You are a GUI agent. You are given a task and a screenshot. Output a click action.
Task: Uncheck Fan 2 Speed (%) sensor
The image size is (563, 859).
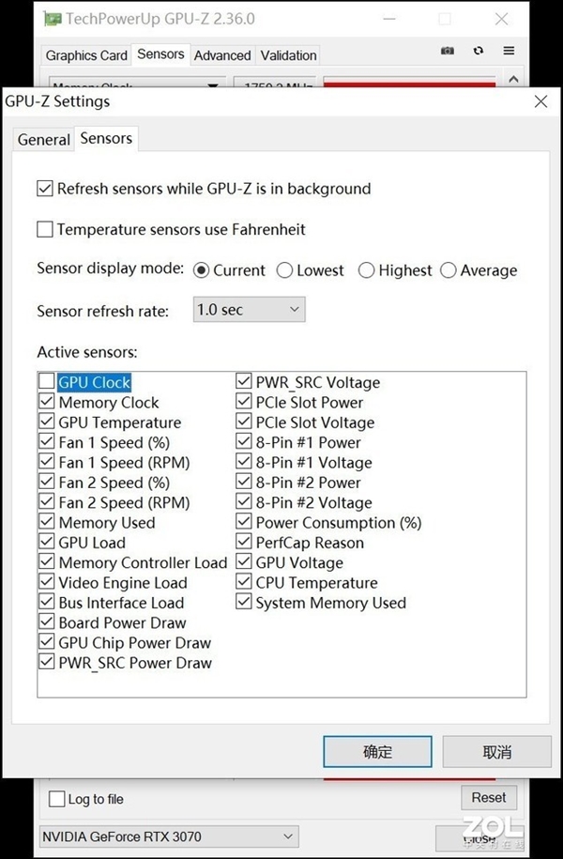pyautogui.click(x=47, y=483)
